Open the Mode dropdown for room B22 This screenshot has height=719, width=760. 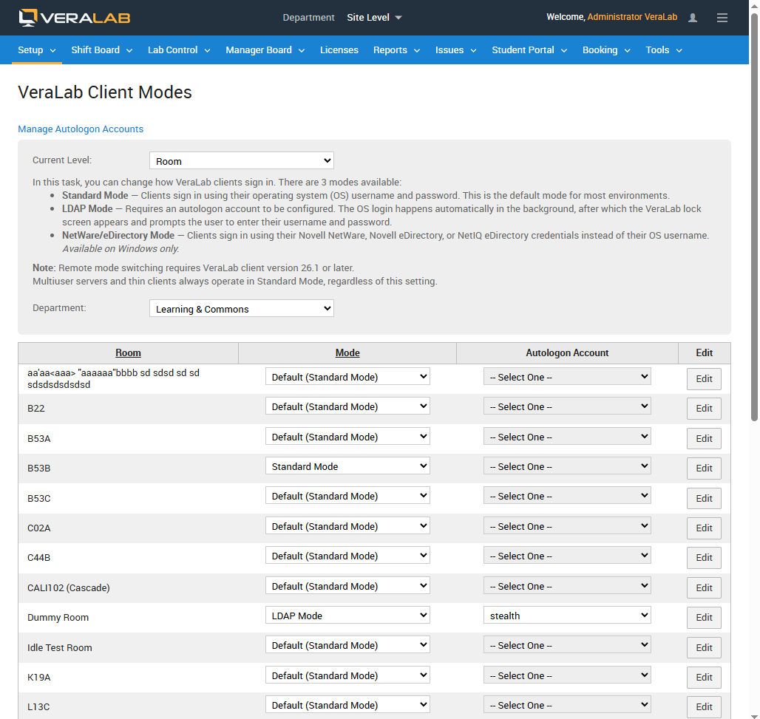(x=347, y=406)
